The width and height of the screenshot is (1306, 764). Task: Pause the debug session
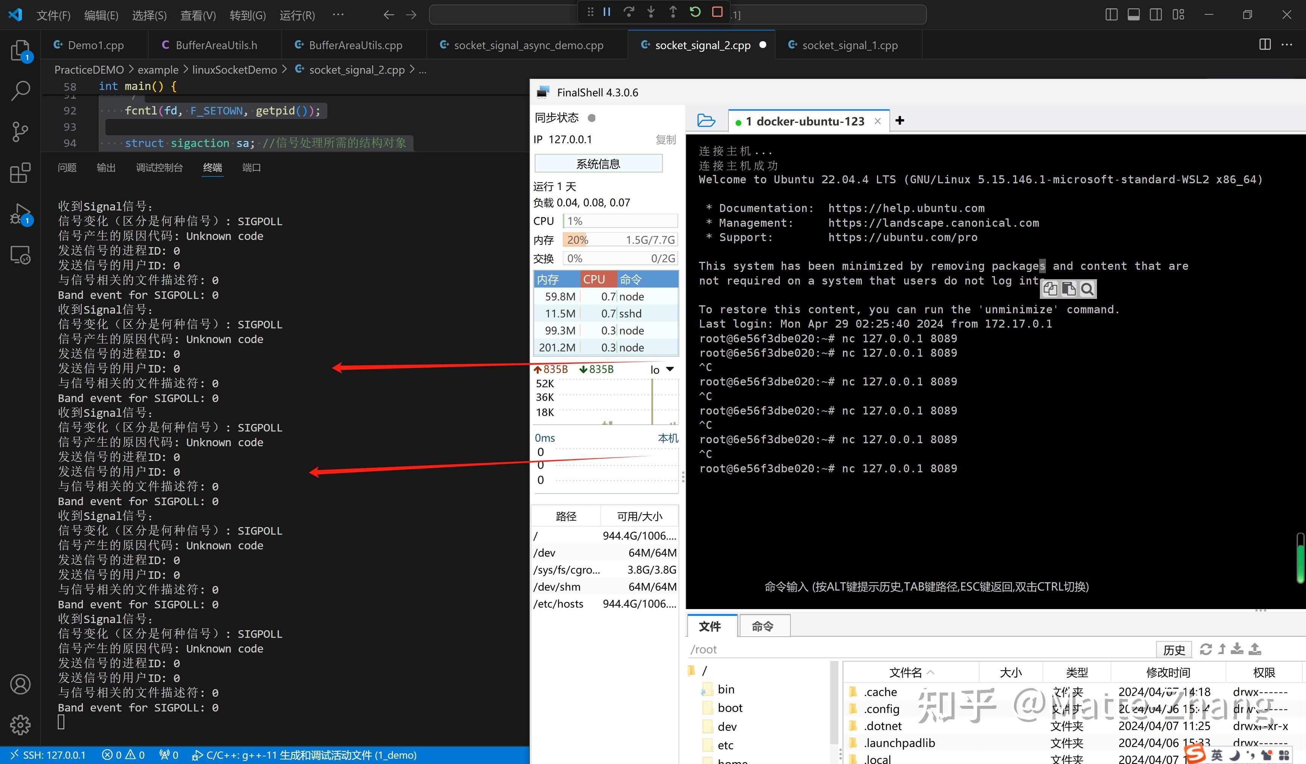[x=606, y=12]
